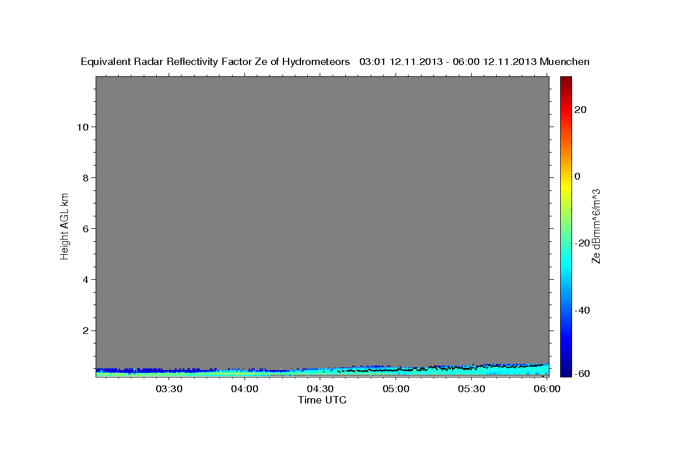This screenshot has width=679, height=452.
Task: Click the colorbar label -20
Action: point(582,243)
